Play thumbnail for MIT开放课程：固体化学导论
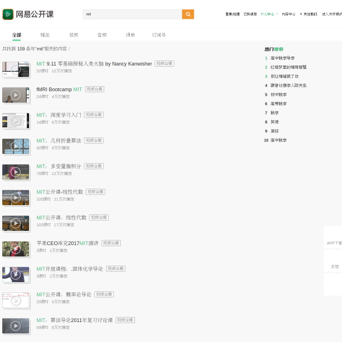 tap(16, 275)
